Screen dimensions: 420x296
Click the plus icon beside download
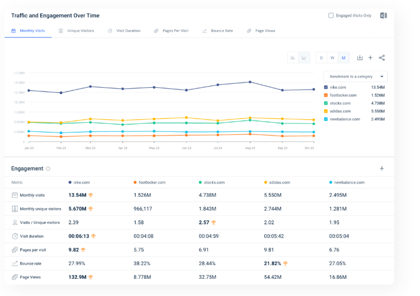pos(370,58)
